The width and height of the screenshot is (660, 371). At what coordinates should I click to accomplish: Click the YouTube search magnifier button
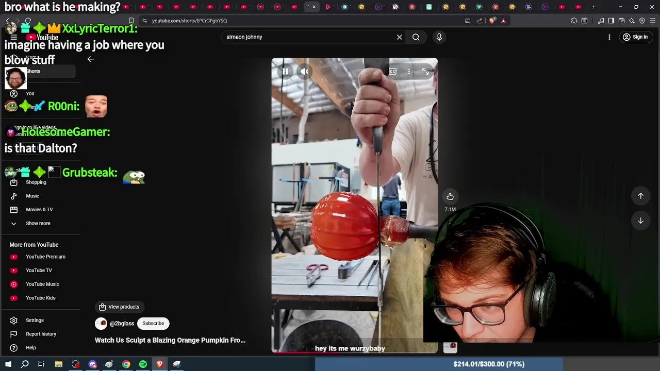(x=416, y=37)
